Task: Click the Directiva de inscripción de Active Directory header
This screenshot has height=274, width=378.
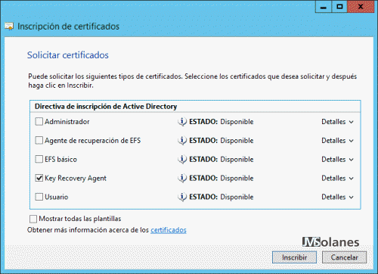Action: point(106,107)
